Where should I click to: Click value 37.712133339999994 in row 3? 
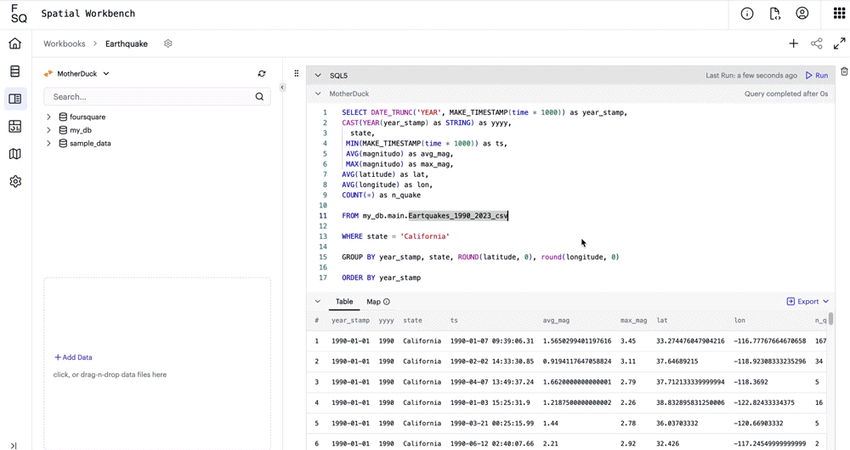(x=690, y=382)
